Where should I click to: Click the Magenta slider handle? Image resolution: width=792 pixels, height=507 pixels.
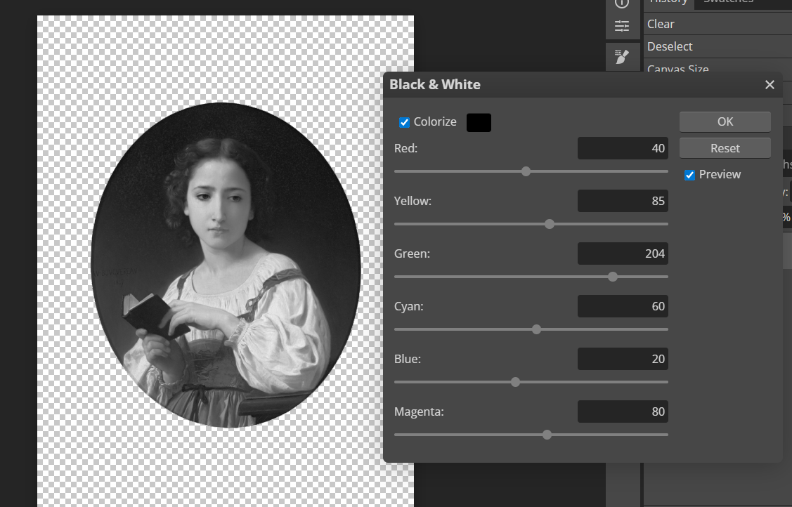coord(547,435)
